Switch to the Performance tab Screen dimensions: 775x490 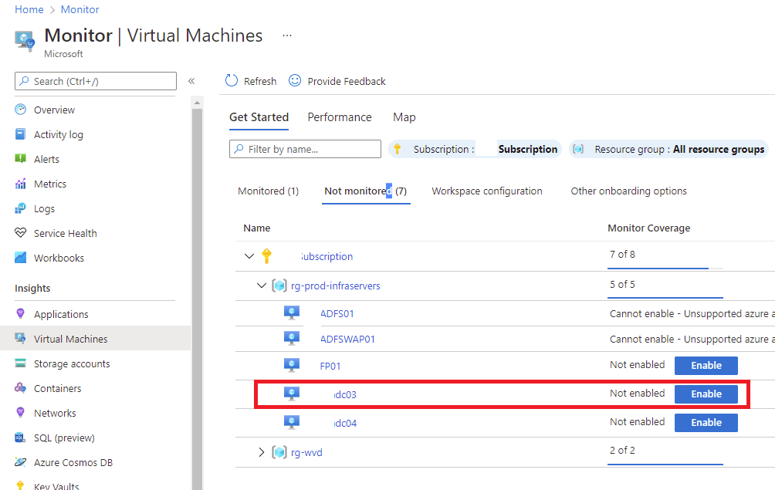tap(340, 117)
